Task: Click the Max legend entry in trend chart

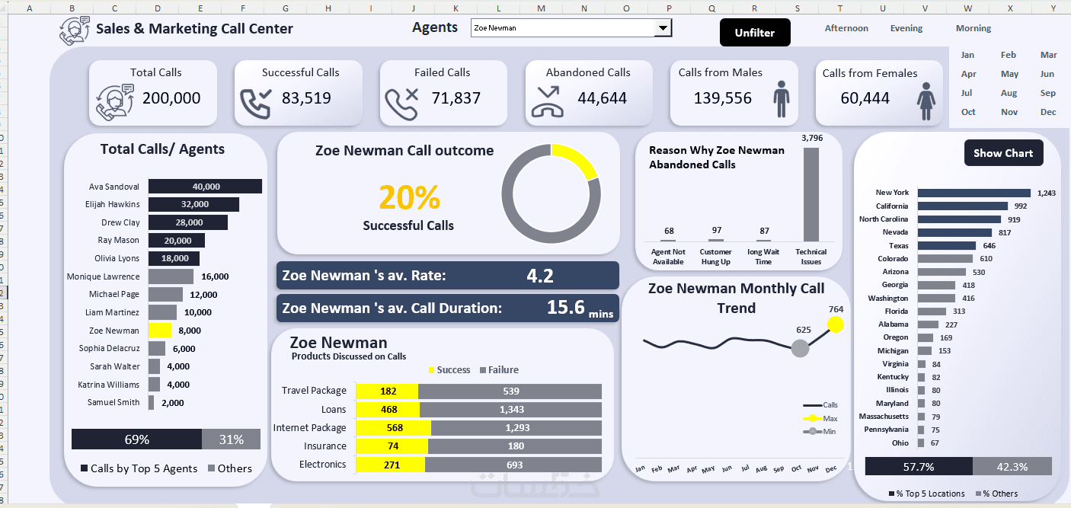Action: pyautogui.click(x=820, y=418)
